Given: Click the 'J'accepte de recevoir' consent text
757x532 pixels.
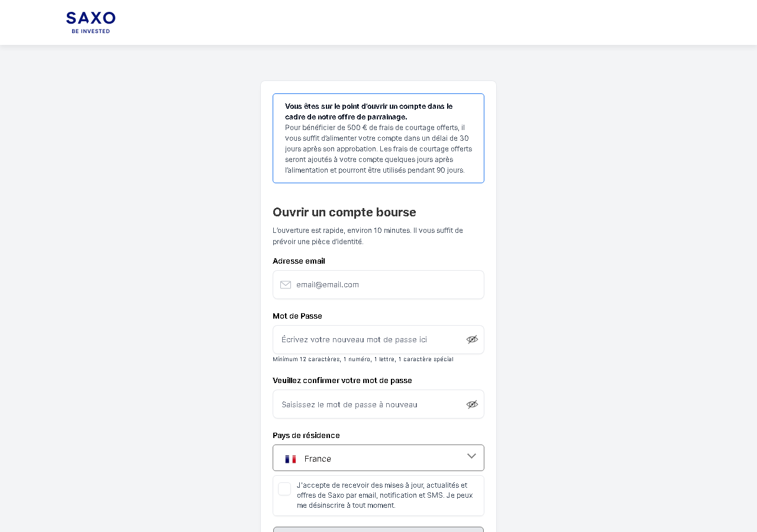Looking at the screenshot, I should pos(385,495).
